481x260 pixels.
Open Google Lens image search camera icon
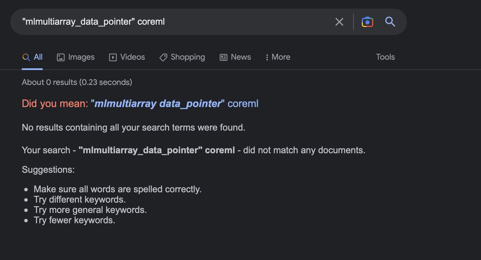[x=367, y=22]
